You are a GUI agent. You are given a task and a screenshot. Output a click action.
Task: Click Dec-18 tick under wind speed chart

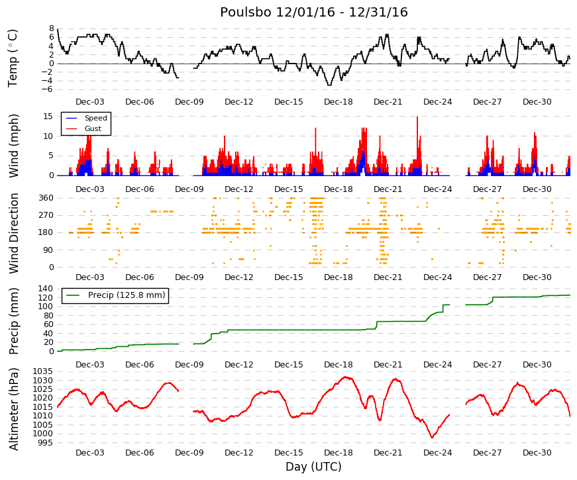coord(338,189)
